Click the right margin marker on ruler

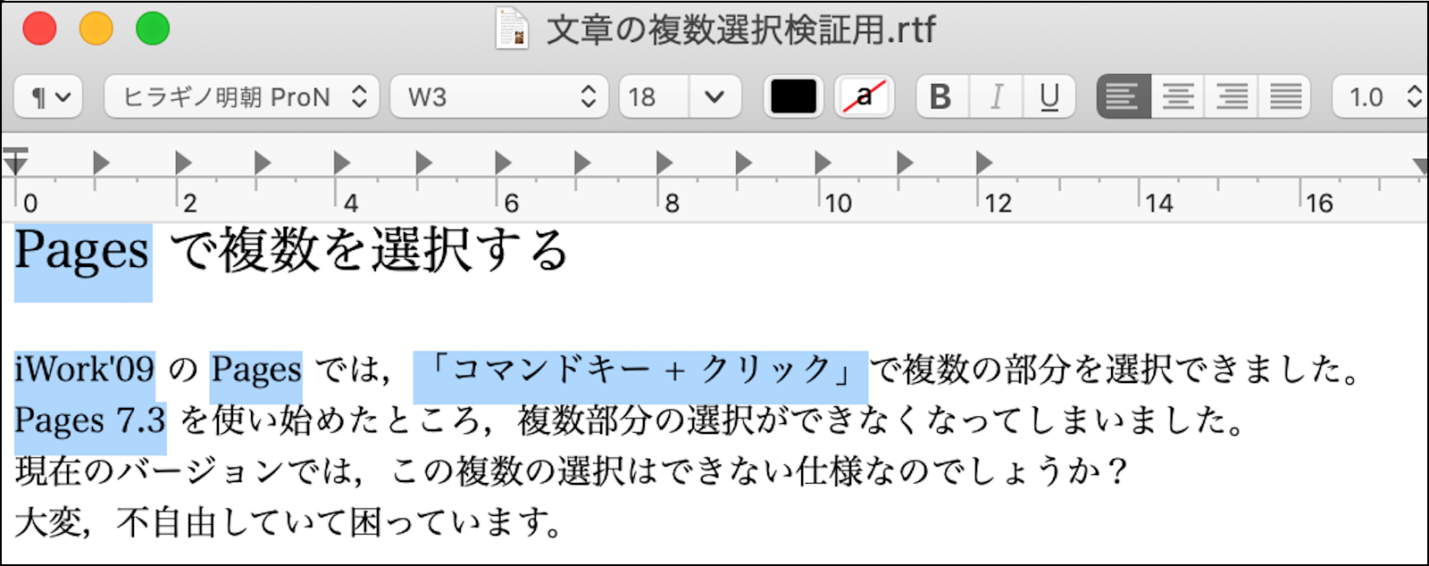(1419, 165)
